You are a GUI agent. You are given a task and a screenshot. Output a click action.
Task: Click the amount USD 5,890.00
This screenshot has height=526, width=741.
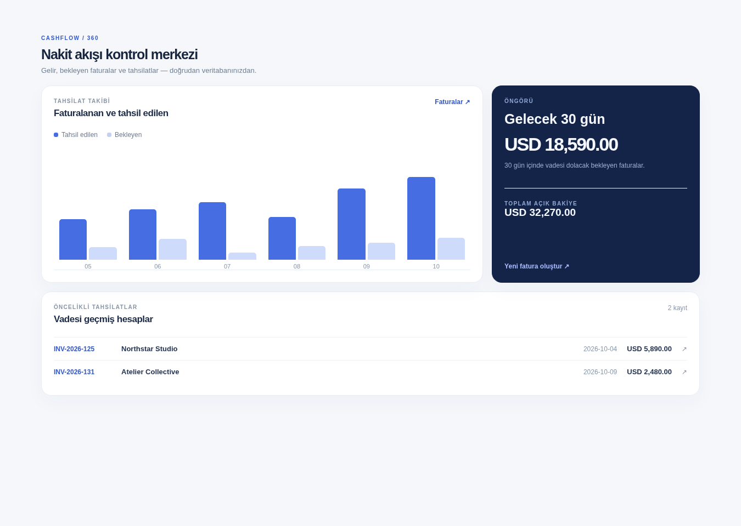coord(649,349)
